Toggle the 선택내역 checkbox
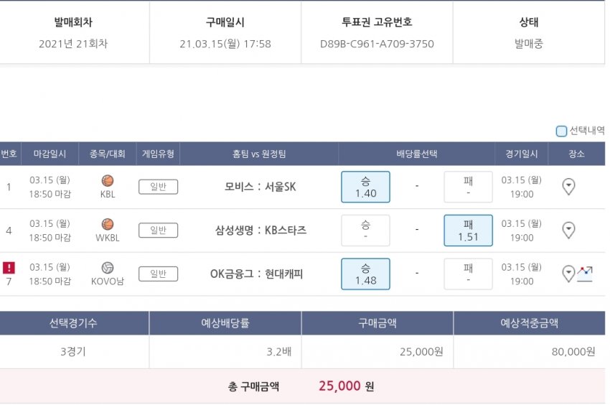Viewport: 610px width, 405px height. pyautogui.click(x=561, y=131)
